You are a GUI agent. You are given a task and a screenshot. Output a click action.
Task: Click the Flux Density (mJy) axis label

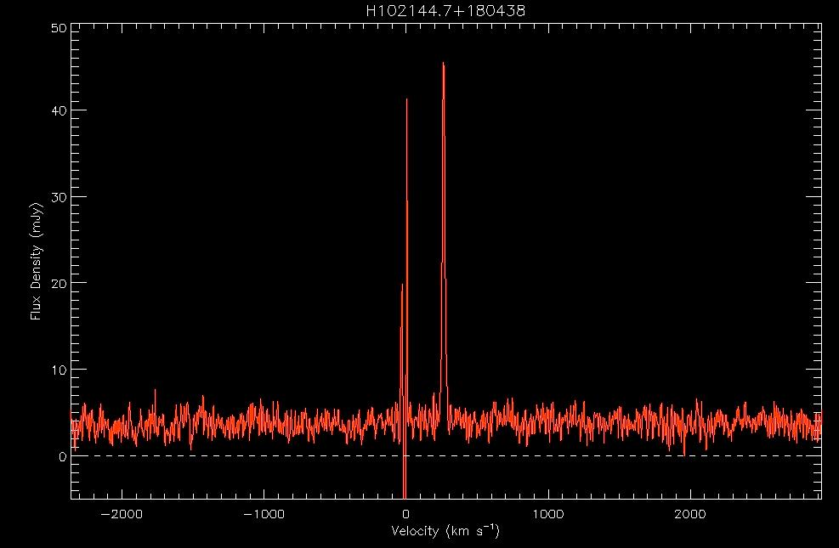pos(37,262)
